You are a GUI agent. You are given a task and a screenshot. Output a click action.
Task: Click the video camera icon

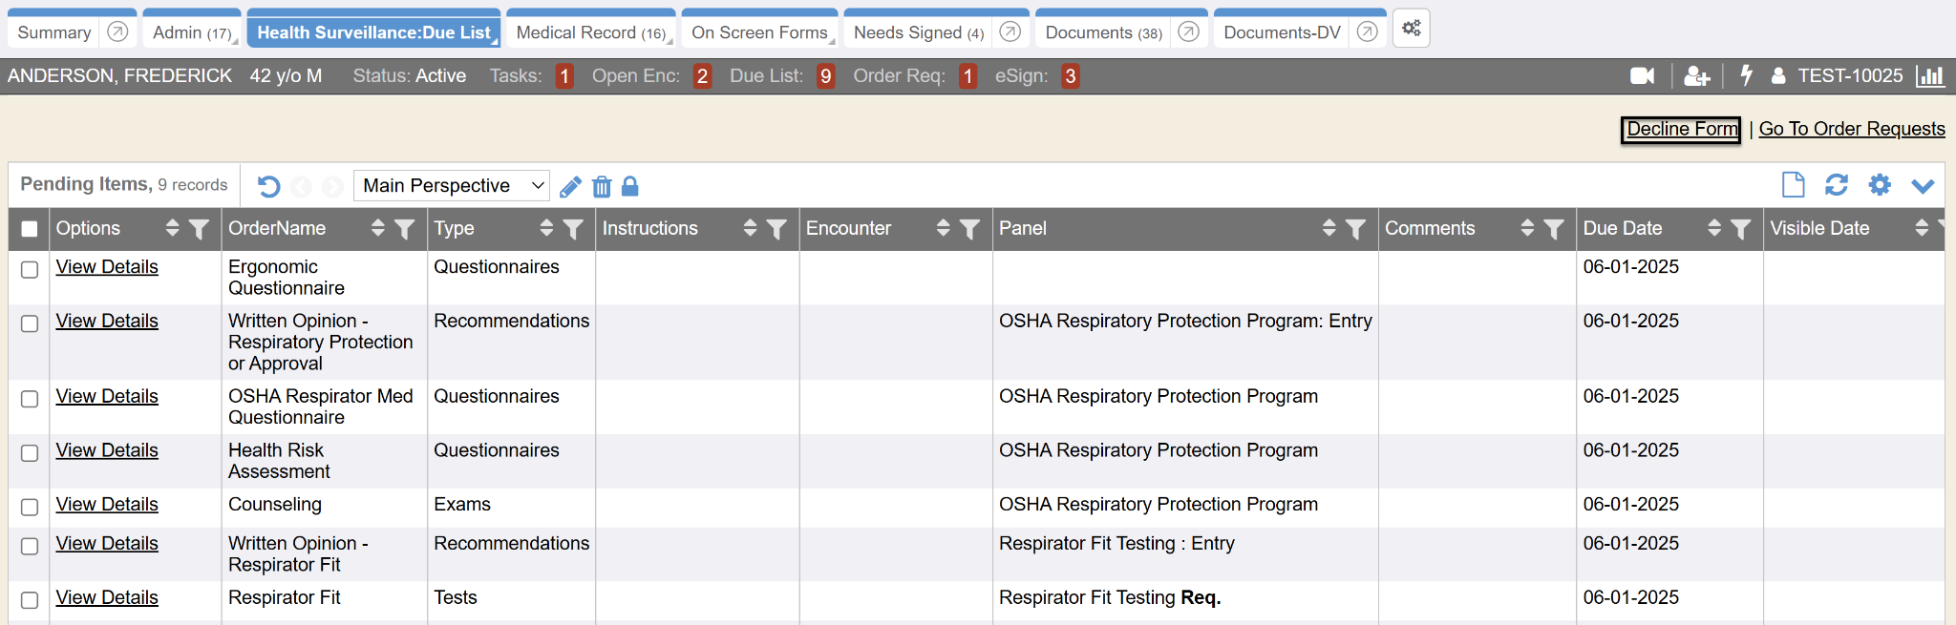[x=1642, y=76]
